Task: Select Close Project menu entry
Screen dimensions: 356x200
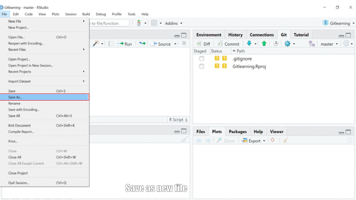Action: tap(44, 173)
